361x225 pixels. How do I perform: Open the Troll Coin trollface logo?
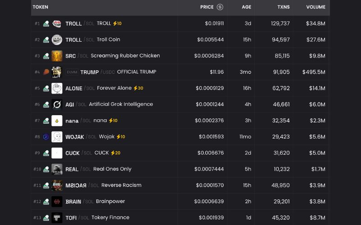click(57, 40)
